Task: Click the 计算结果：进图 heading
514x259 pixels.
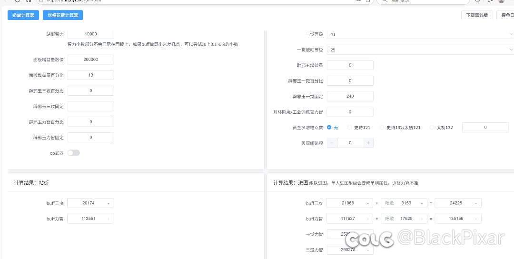Action: point(290,183)
